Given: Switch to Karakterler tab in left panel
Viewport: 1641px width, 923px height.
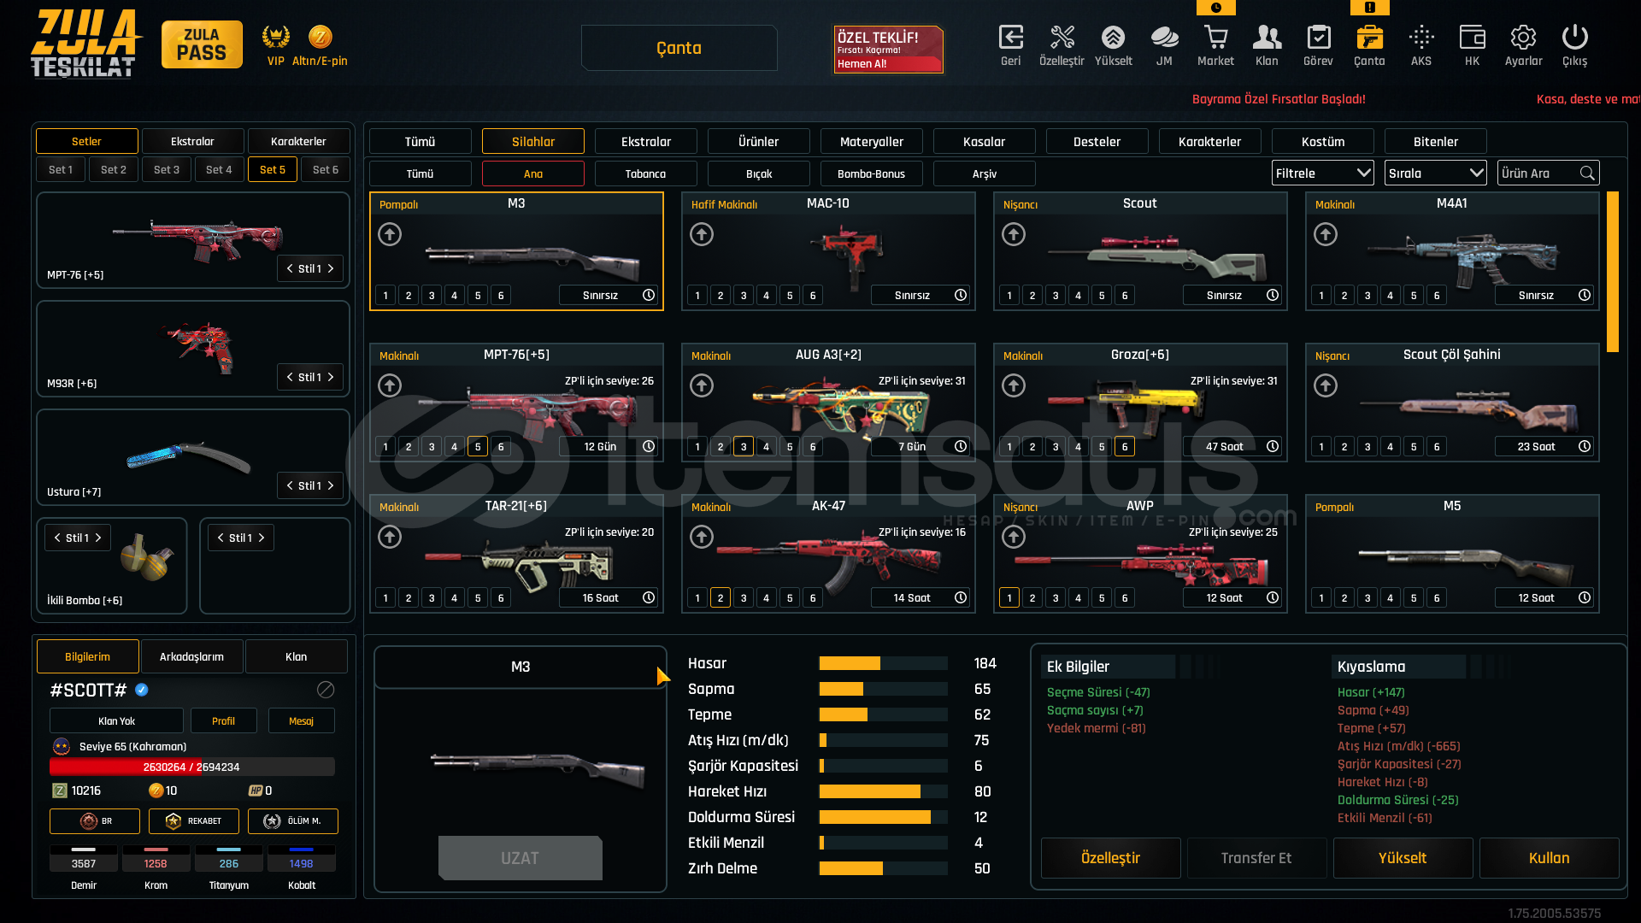Looking at the screenshot, I should [298, 141].
